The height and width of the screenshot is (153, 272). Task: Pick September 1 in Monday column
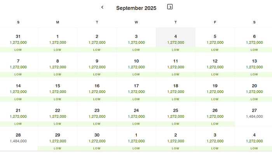tap(58, 40)
